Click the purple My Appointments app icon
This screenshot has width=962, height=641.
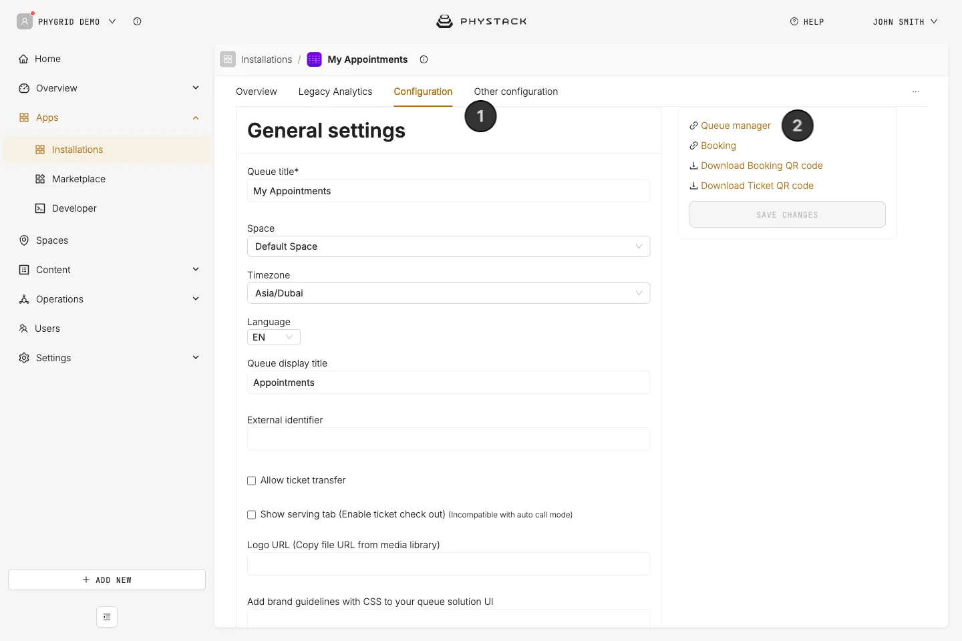[314, 59]
